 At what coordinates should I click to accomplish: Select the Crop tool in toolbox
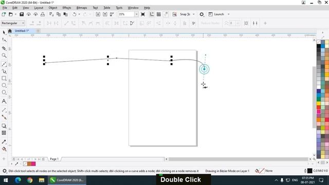pos(4,48)
